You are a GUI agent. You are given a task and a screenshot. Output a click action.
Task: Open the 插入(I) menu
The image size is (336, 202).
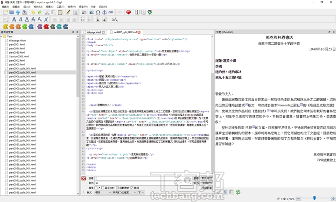27,7
